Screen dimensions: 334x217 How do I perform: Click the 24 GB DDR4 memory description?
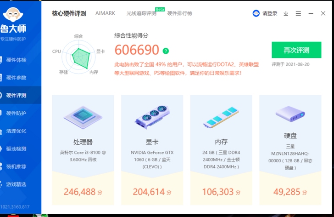[x=221, y=160]
